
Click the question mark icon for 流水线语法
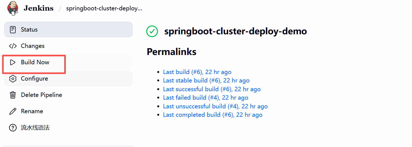tap(13, 128)
